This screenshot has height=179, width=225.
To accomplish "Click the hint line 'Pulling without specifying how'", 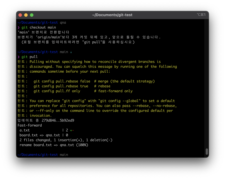I will tap(89, 62).
